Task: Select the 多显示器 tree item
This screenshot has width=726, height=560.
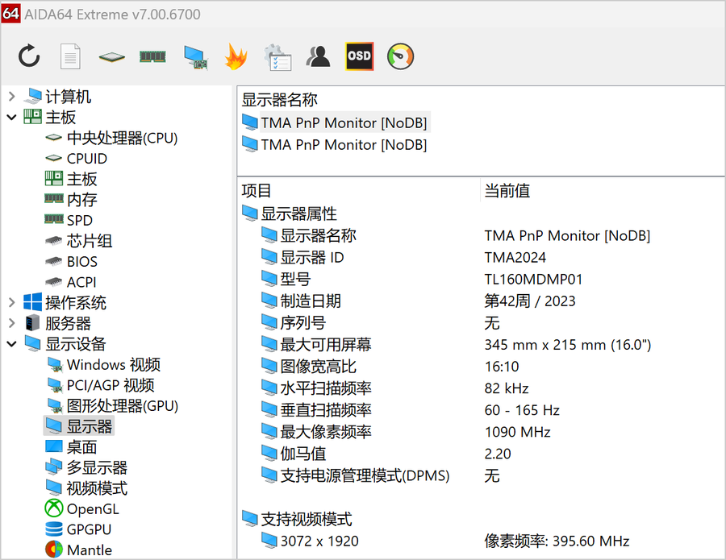Action: (97, 467)
